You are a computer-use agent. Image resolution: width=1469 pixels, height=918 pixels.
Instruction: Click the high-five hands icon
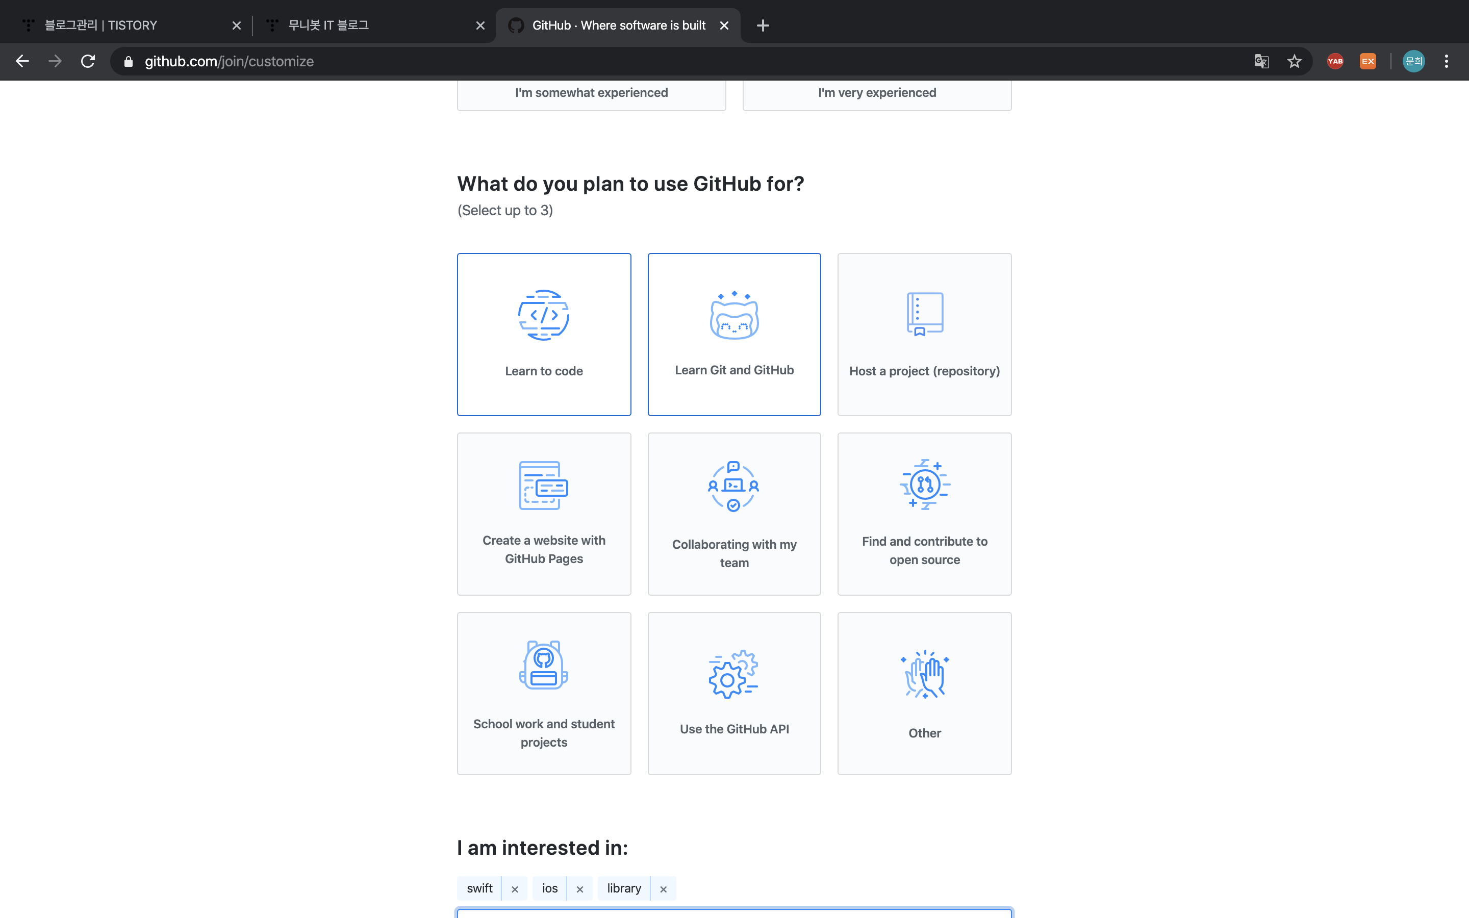click(x=924, y=675)
